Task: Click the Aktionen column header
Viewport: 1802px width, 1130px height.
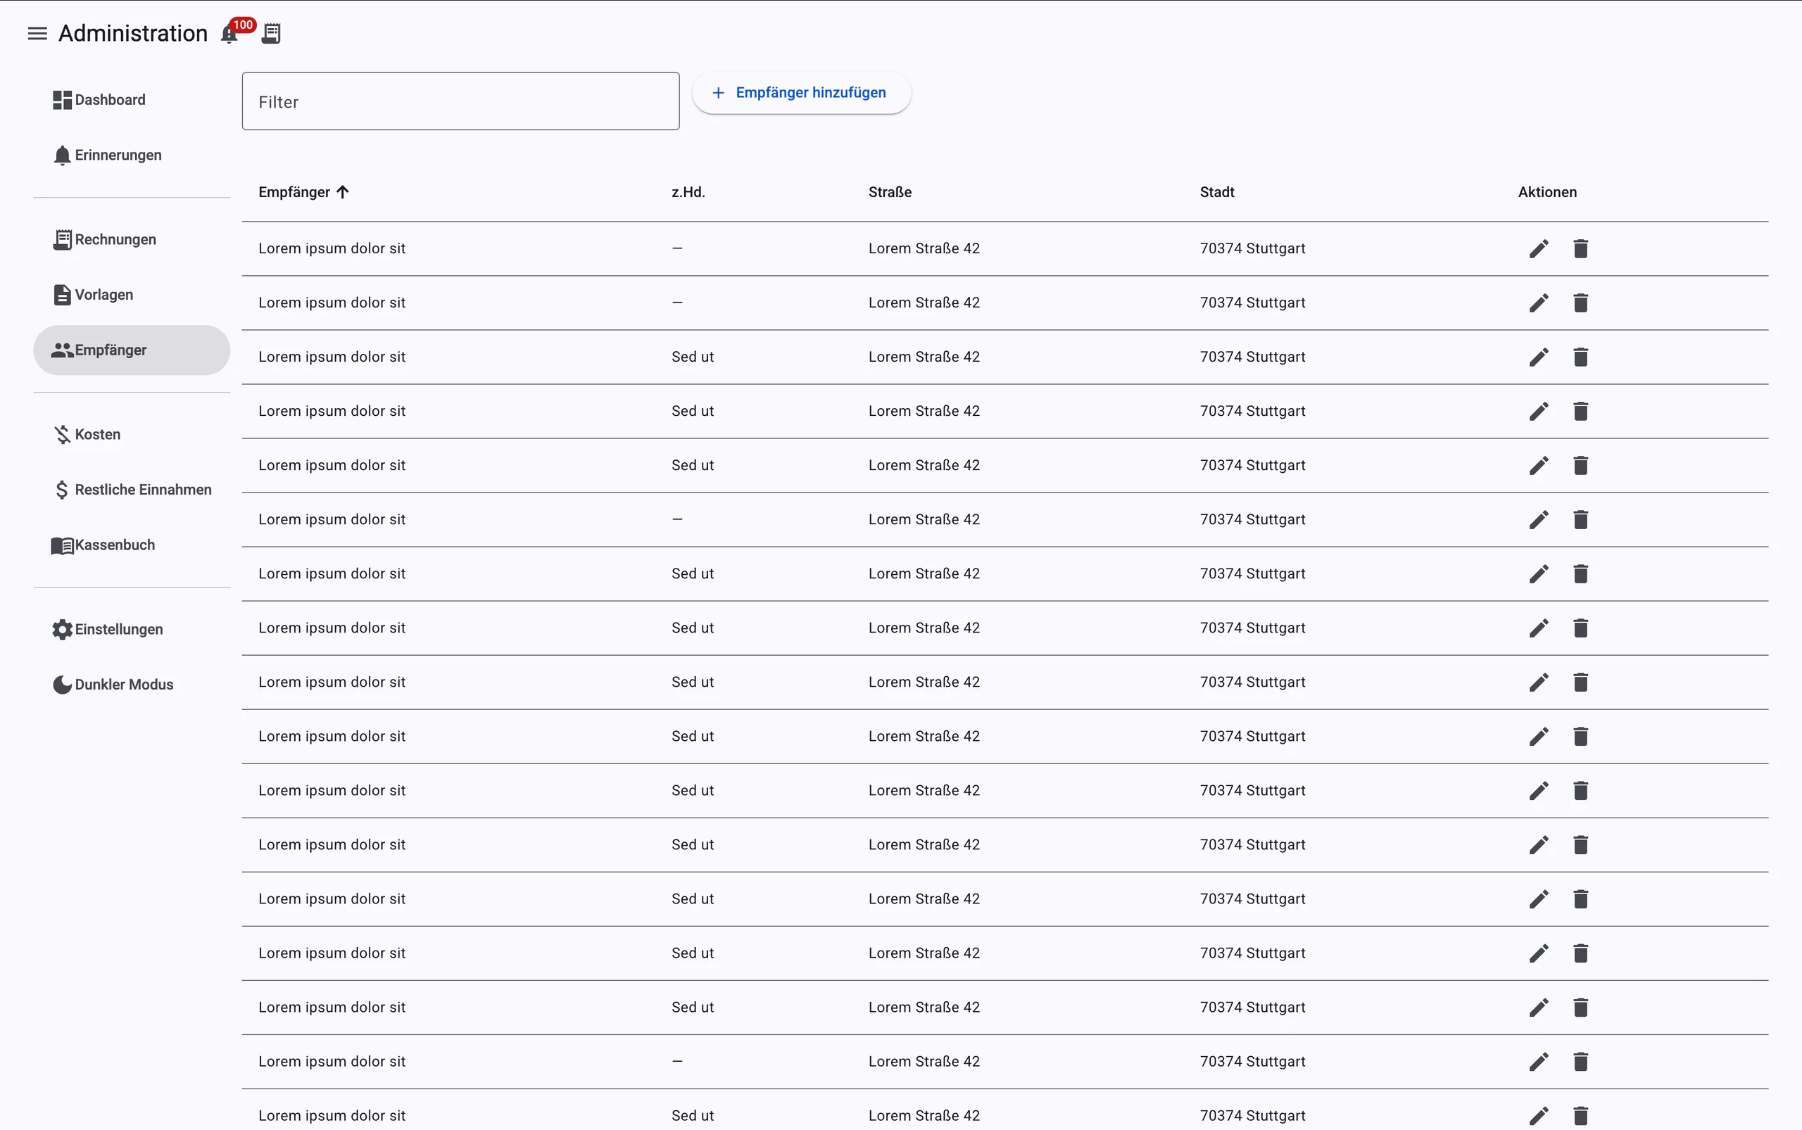Action: tap(1547, 193)
